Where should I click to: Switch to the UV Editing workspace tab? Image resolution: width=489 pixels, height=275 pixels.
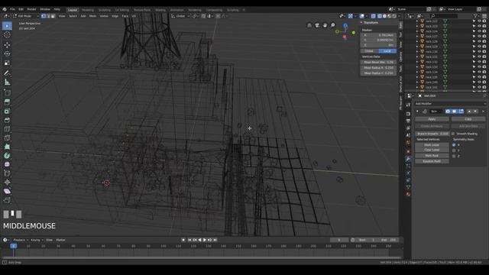(x=121, y=10)
